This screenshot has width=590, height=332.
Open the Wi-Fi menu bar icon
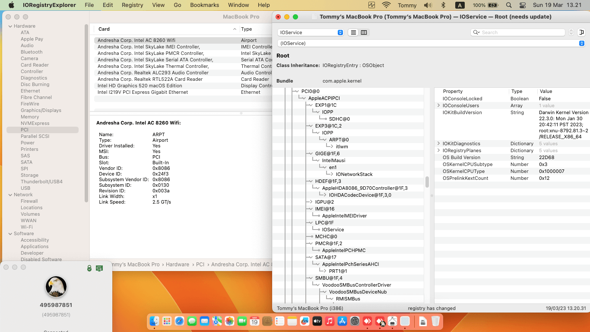(x=386, y=5)
